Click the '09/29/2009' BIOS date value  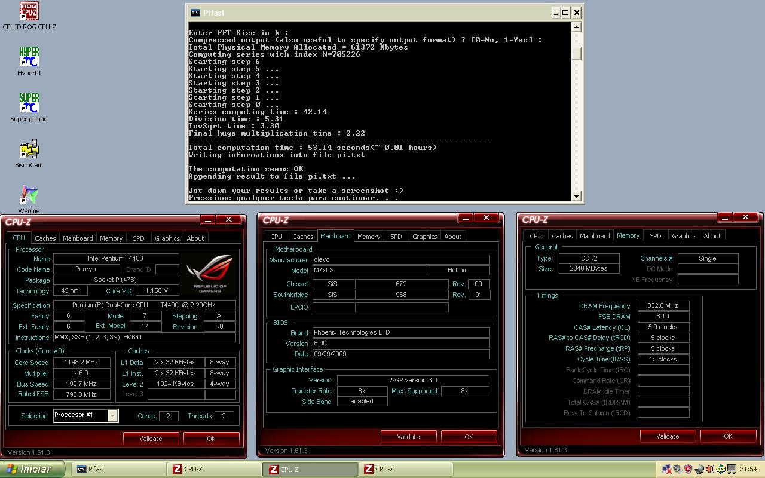click(x=401, y=354)
